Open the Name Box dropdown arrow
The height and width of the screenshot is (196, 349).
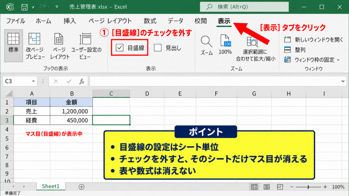33,81
